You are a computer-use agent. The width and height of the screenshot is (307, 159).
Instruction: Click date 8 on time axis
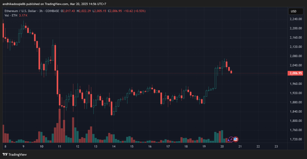click(x=5, y=146)
